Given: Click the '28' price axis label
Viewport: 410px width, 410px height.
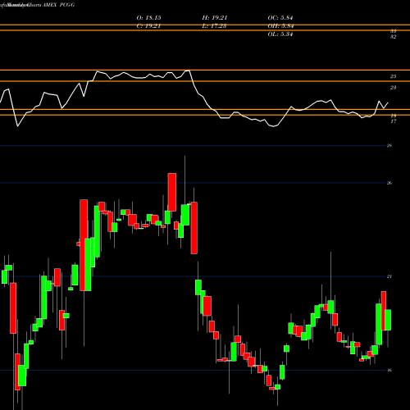Looking at the screenshot, I should click(x=389, y=146).
